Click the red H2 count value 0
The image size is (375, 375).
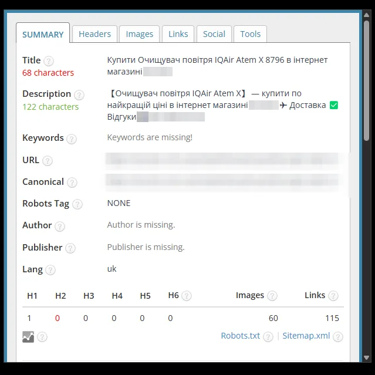click(x=58, y=318)
